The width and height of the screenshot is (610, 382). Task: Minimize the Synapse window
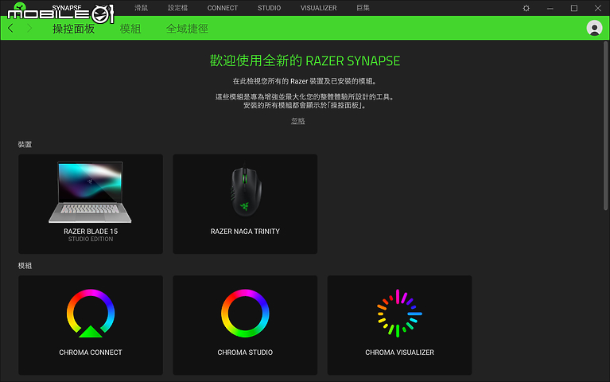point(550,8)
